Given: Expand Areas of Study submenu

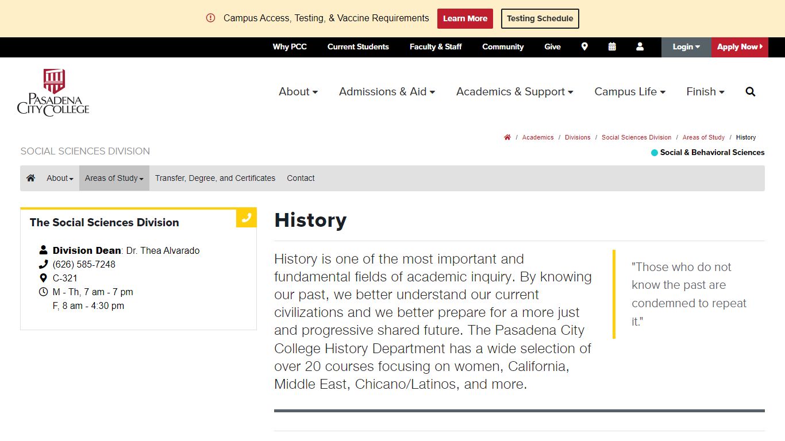Looking at the screenshot, I should pos(114,178).
